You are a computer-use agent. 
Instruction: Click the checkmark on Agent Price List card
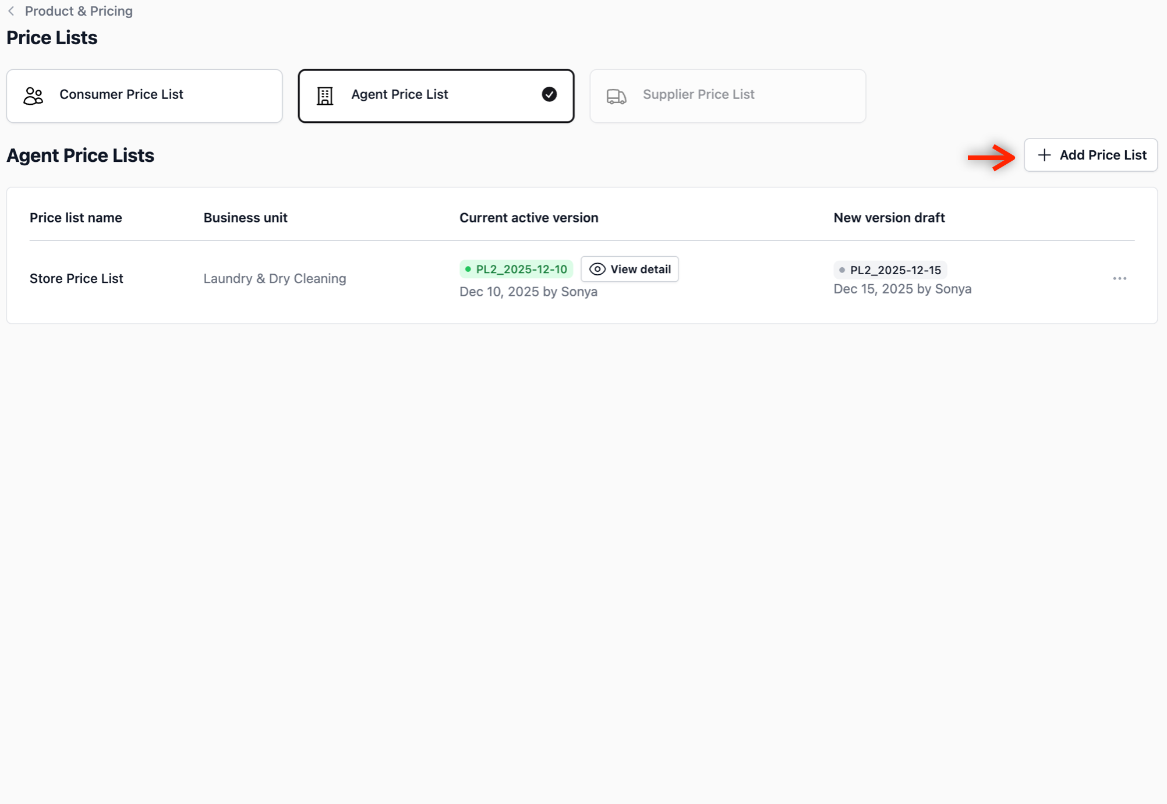tap(549, 94)
